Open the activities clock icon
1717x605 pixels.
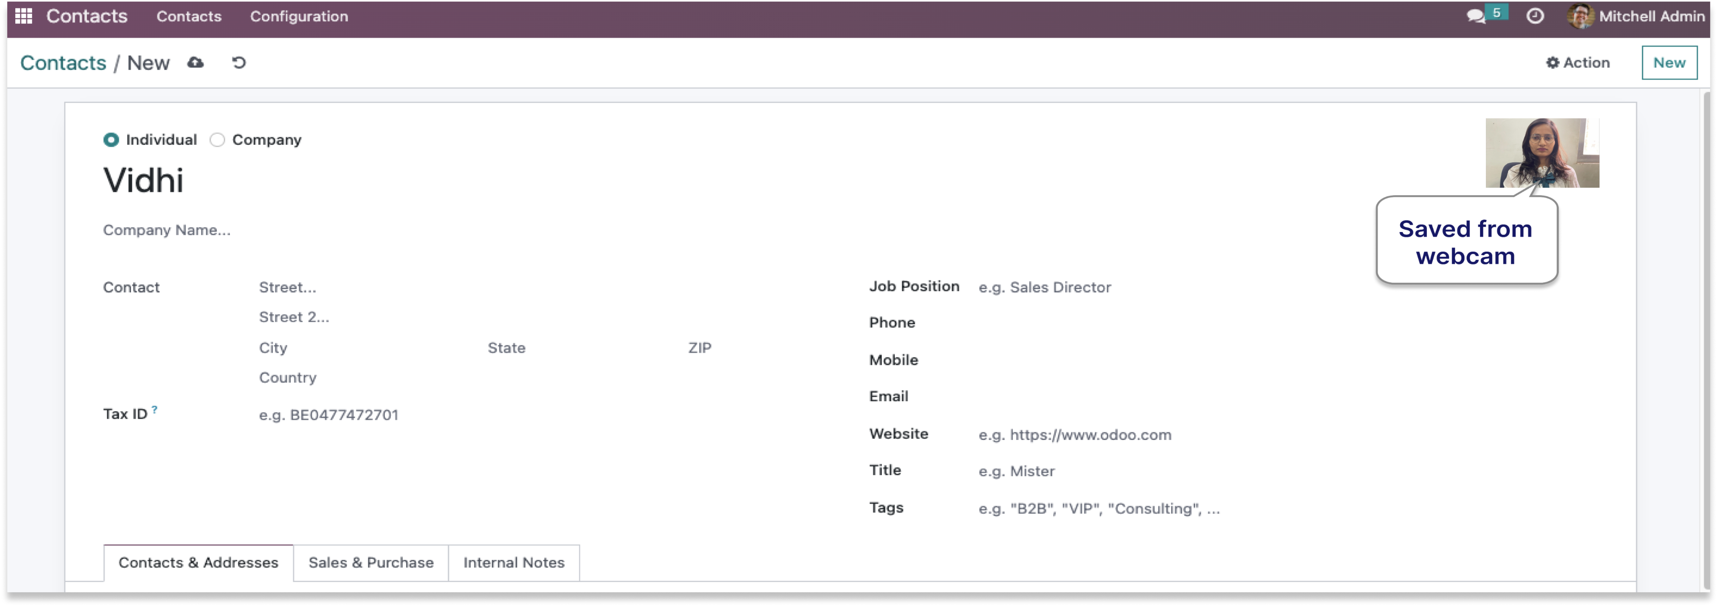pos(1534,16)
